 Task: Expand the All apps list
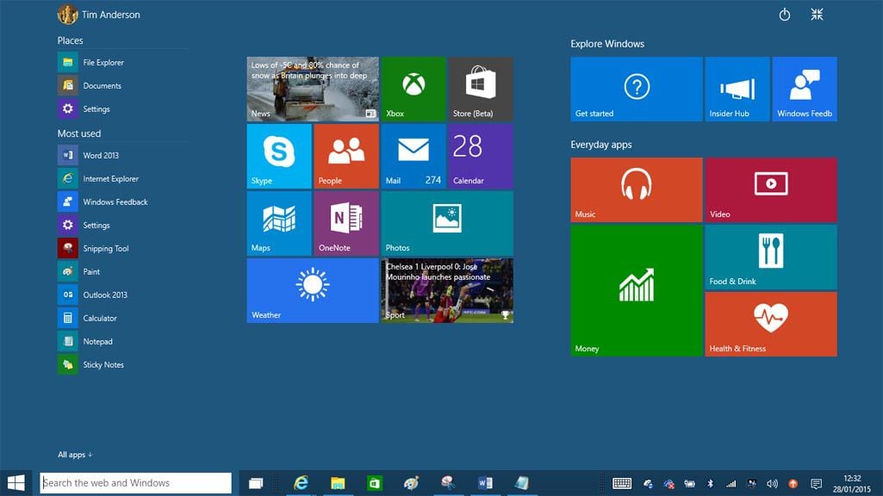click(75, 455)
